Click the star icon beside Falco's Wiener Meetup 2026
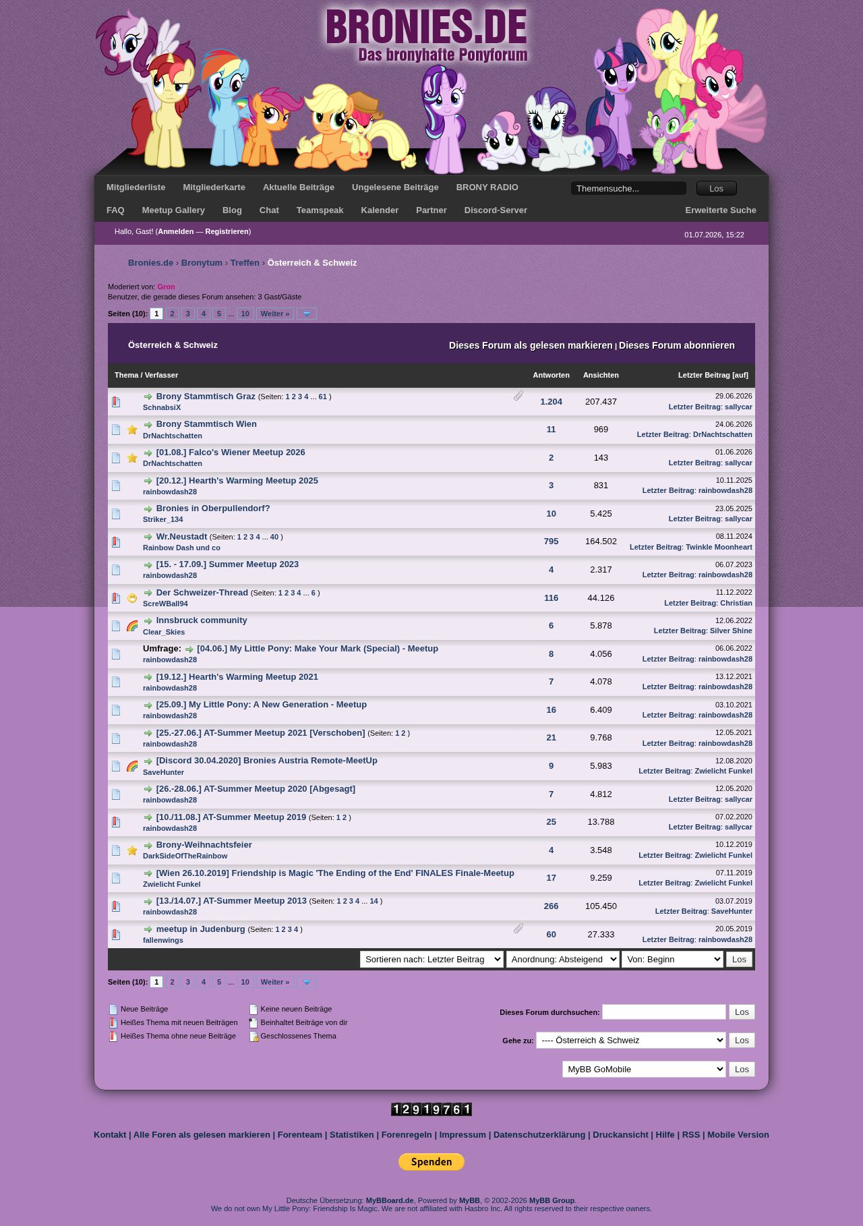Image resolution: width=863 pixels, height=1226 pixels. tap(132, 458)
